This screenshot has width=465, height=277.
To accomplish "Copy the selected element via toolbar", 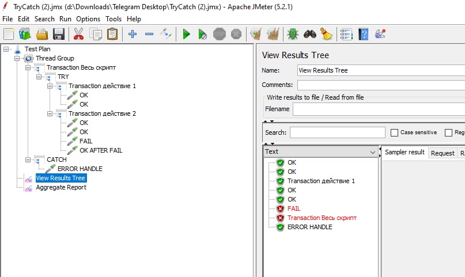I will [x=96, y=34].
